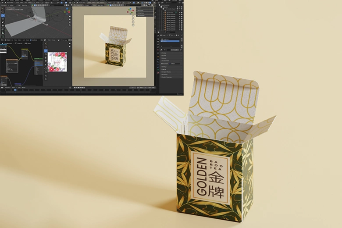Open the Playback menu in the timeline
The height and width of the screenshot is (228, 342).
(x=7, y=88)
